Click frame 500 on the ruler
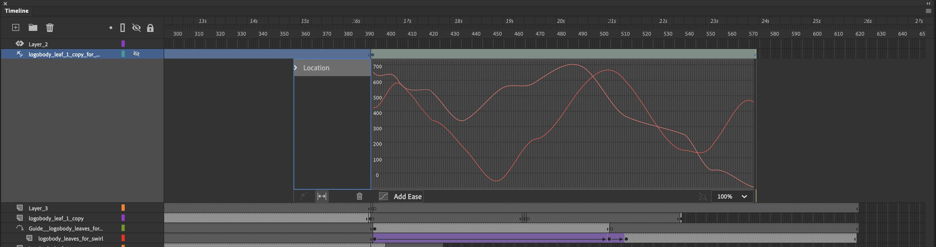This screenshot has width=936, height=247. [x=604, y=34]
